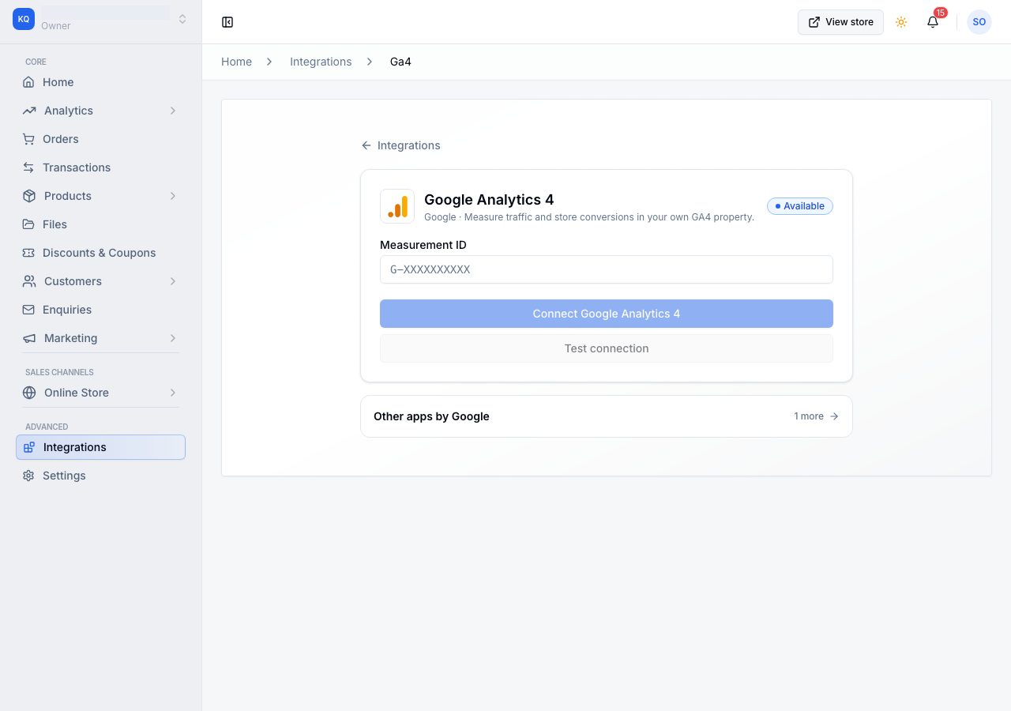This screenshot has height=711, width=1011.
Task: Open notifications bell with 15 badge
Action: click(x=933, y=22)
